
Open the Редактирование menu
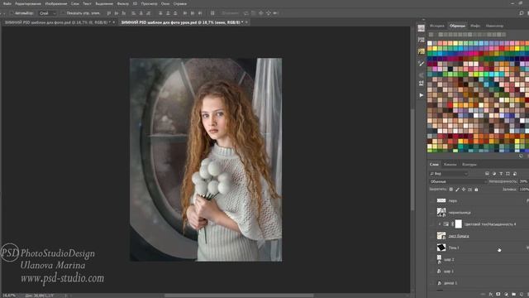tap(28, 3)
